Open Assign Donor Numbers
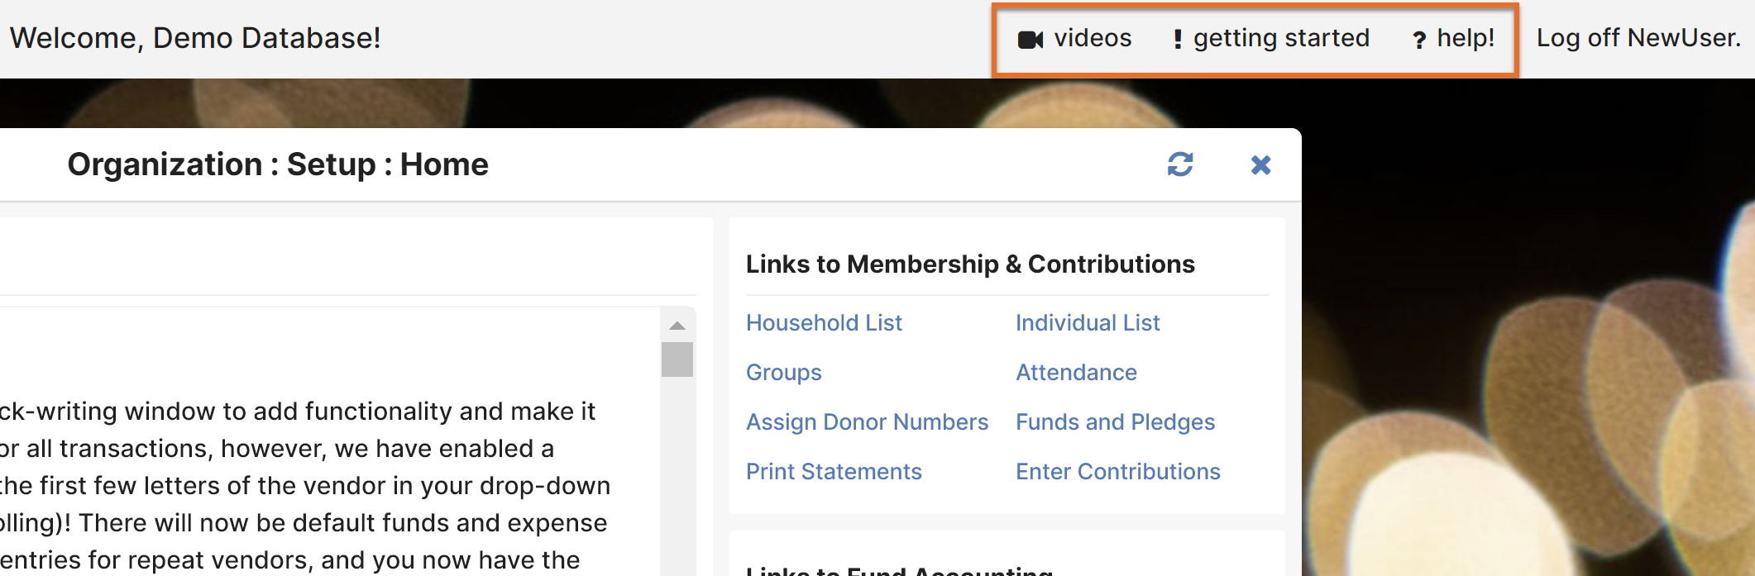This screenshot has width=1755, height=576. pyautogui.click(x=867, y=422)
